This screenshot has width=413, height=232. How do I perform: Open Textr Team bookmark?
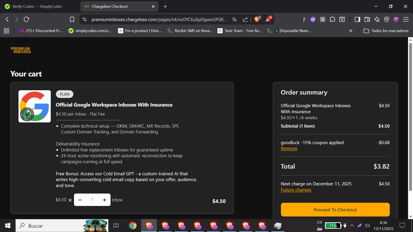[240, 31]
